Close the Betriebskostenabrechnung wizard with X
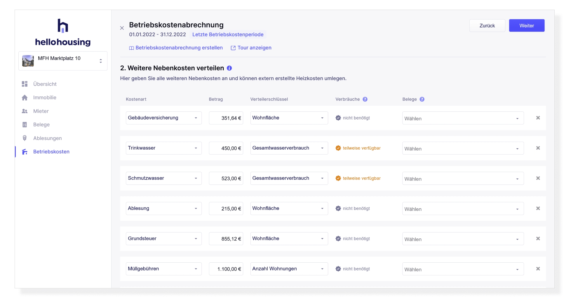Screen dimensions: 578x298 122,28
